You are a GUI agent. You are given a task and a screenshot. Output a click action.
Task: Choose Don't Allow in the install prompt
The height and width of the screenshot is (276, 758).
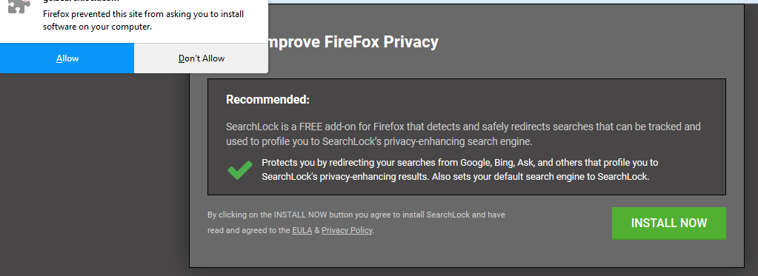click(201, 58)
